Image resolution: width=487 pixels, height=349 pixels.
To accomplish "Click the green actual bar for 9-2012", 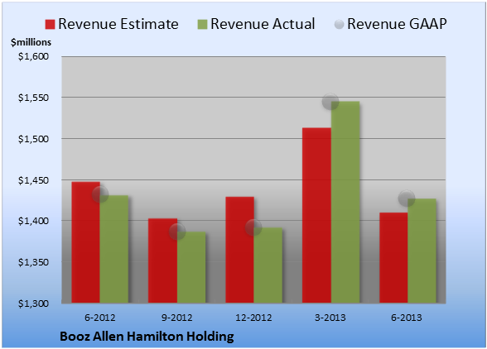I will [x=191, y=267].
